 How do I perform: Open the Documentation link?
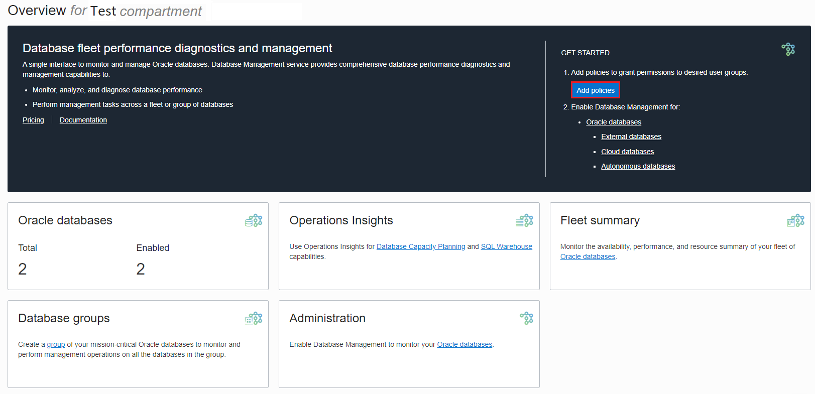point(83,120)
